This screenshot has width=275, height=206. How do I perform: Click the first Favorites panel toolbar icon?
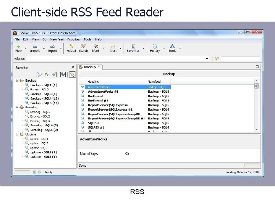click(39, 74)
